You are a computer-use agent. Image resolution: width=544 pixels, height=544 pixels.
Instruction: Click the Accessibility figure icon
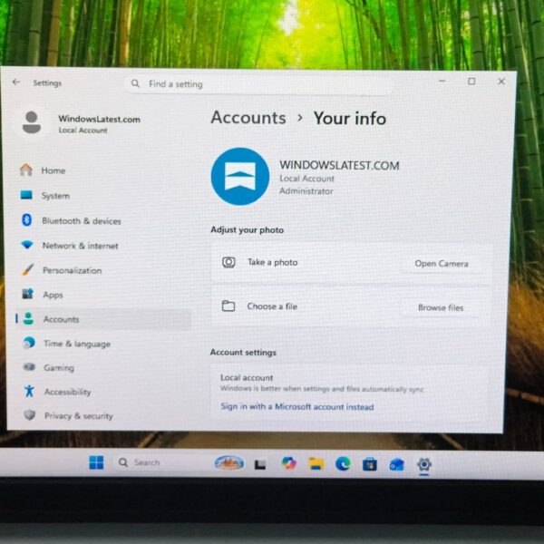pyautogui.click(x=30, y=391)
